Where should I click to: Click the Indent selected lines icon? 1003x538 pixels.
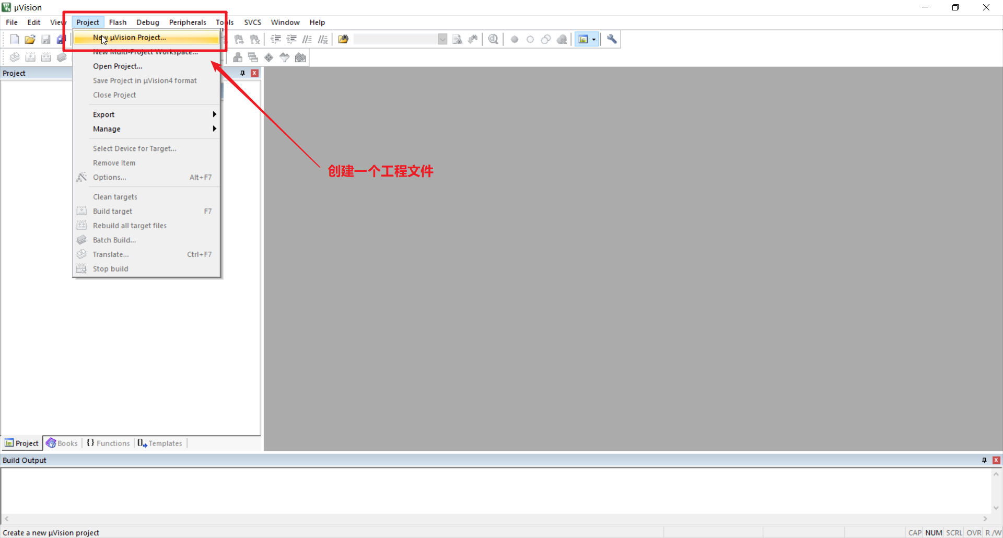point(276,39)
